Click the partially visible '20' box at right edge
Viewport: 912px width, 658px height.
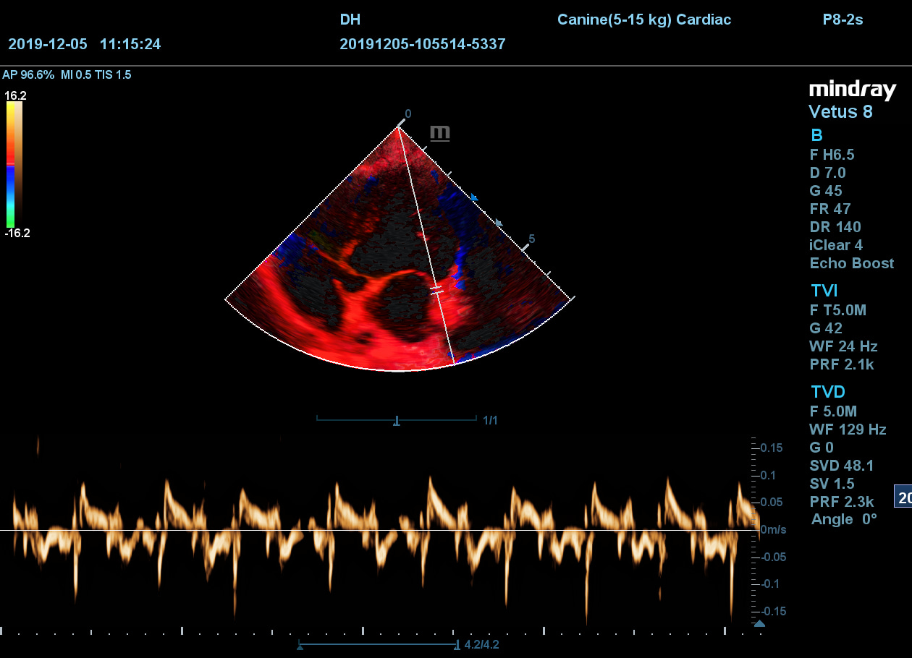click(903, 497)
